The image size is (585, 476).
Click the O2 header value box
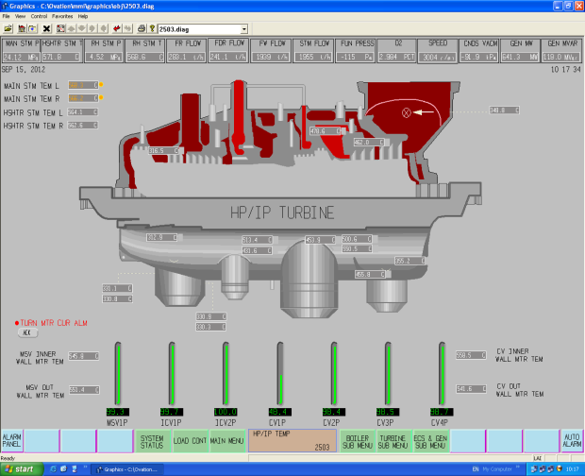tap(397, 57)
